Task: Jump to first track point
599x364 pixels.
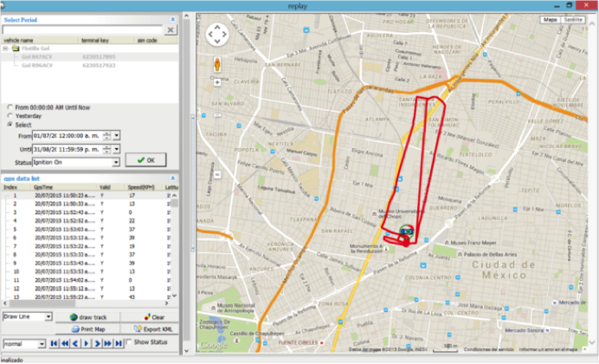Action: tap(54, 343)
